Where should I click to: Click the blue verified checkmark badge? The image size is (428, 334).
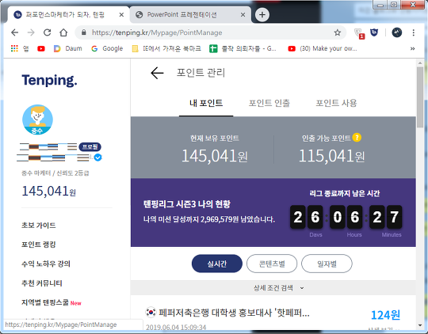click(x=98, y=158)
